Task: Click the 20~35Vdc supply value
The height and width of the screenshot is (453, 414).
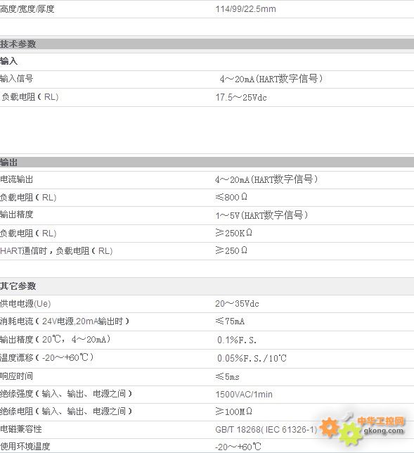Action: pyautogui.click(x=237, y=304)
